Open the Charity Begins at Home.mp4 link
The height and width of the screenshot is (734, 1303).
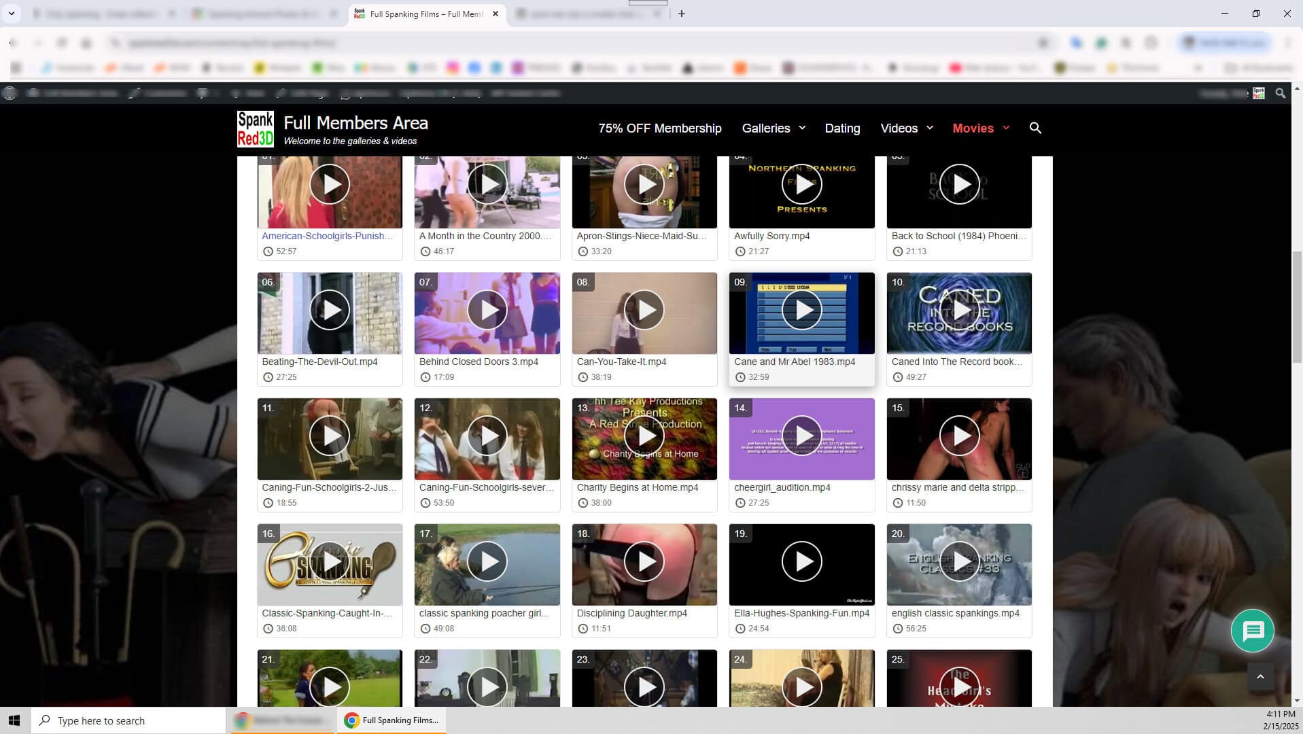coord(637,487)
